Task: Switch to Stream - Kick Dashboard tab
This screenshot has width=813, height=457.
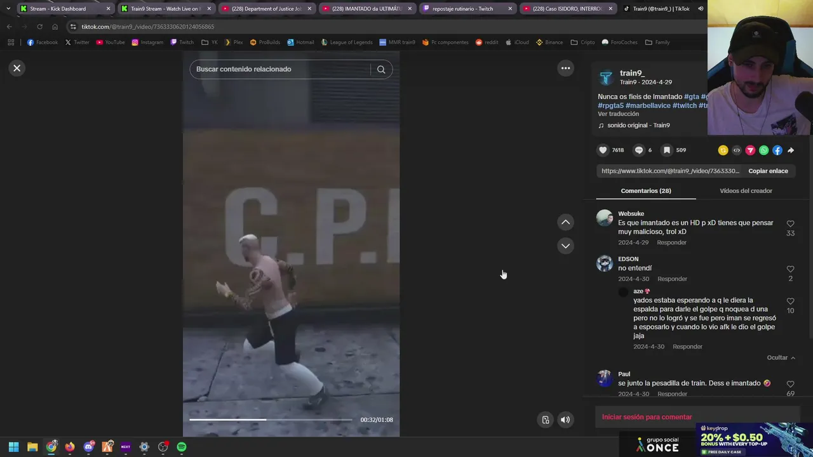Action: click(x=65, y=9)
